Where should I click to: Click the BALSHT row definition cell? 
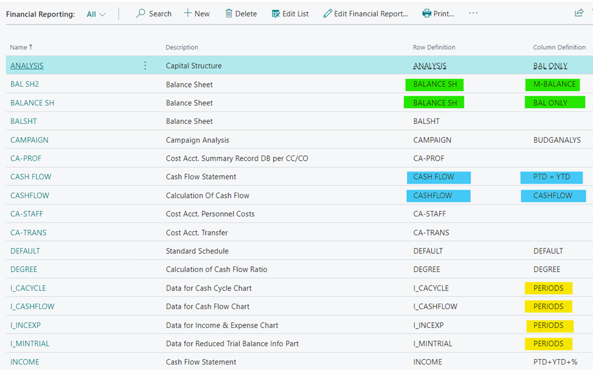click(426, 122)
